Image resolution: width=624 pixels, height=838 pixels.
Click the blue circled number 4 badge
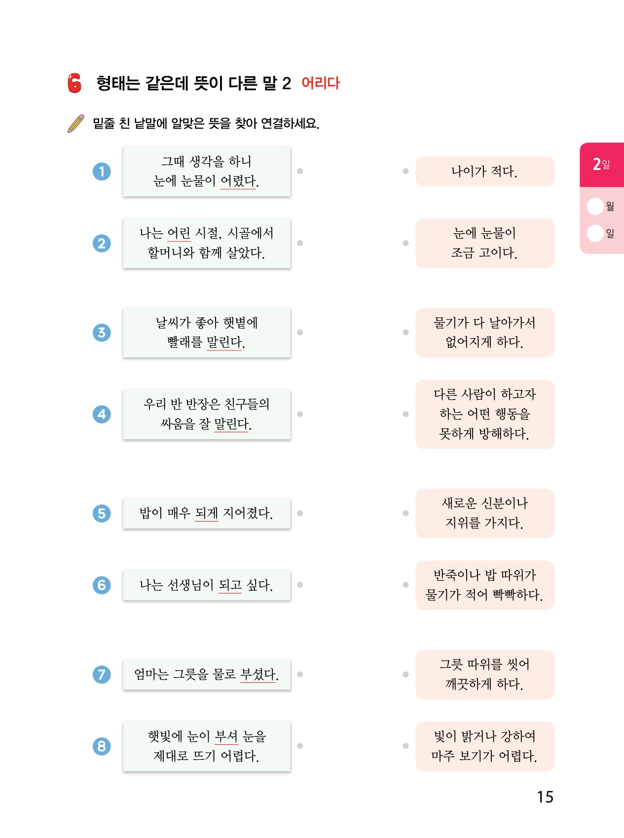[102, 414]
